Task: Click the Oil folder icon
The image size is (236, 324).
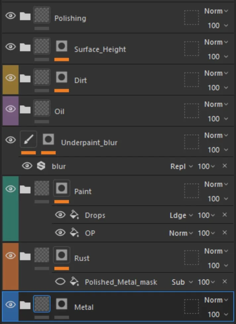Action: tap(25, 109)
